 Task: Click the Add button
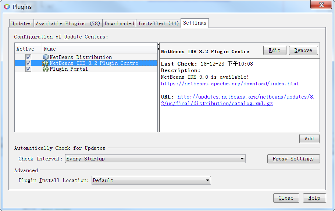309,138
